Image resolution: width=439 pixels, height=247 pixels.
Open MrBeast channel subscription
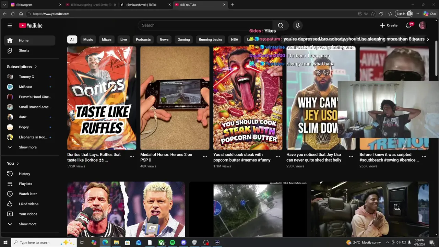coord(29,87)
